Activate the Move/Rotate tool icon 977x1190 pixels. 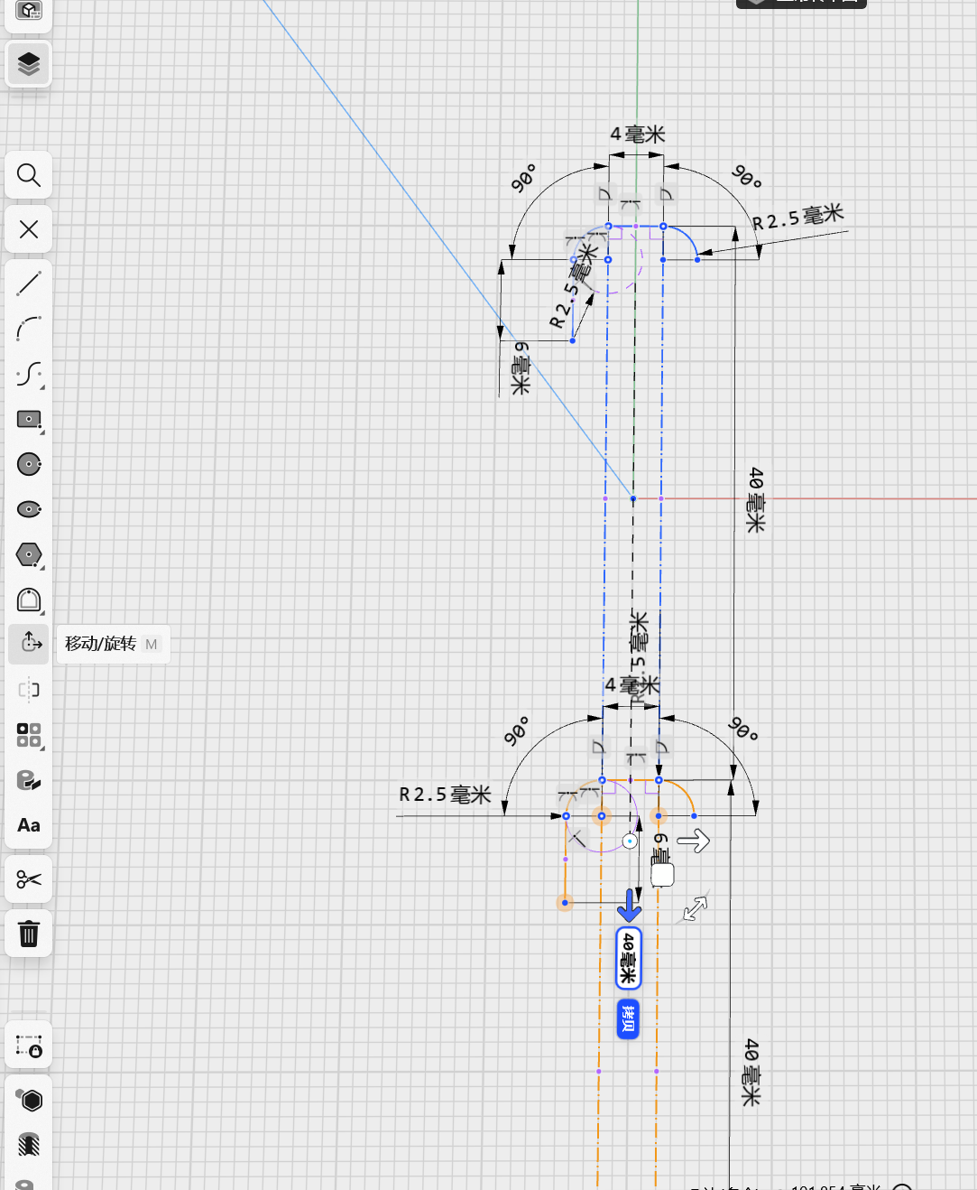[x=29, y=644]
